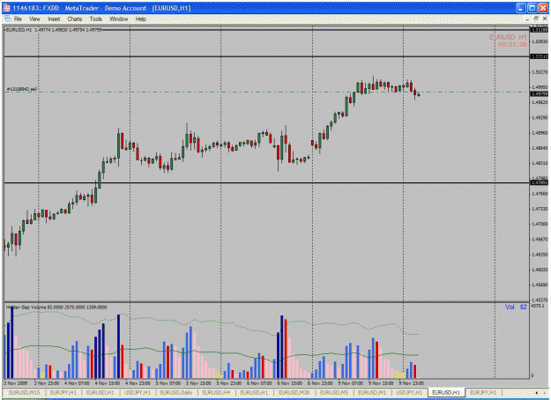Open the Window menu
The width and height of the screenshot is (551, 400).
[x=118, y=19]
